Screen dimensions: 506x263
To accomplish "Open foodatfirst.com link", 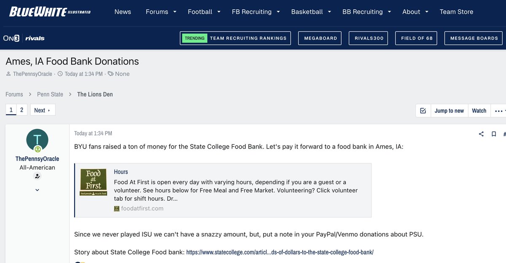I will coord(142,208).
